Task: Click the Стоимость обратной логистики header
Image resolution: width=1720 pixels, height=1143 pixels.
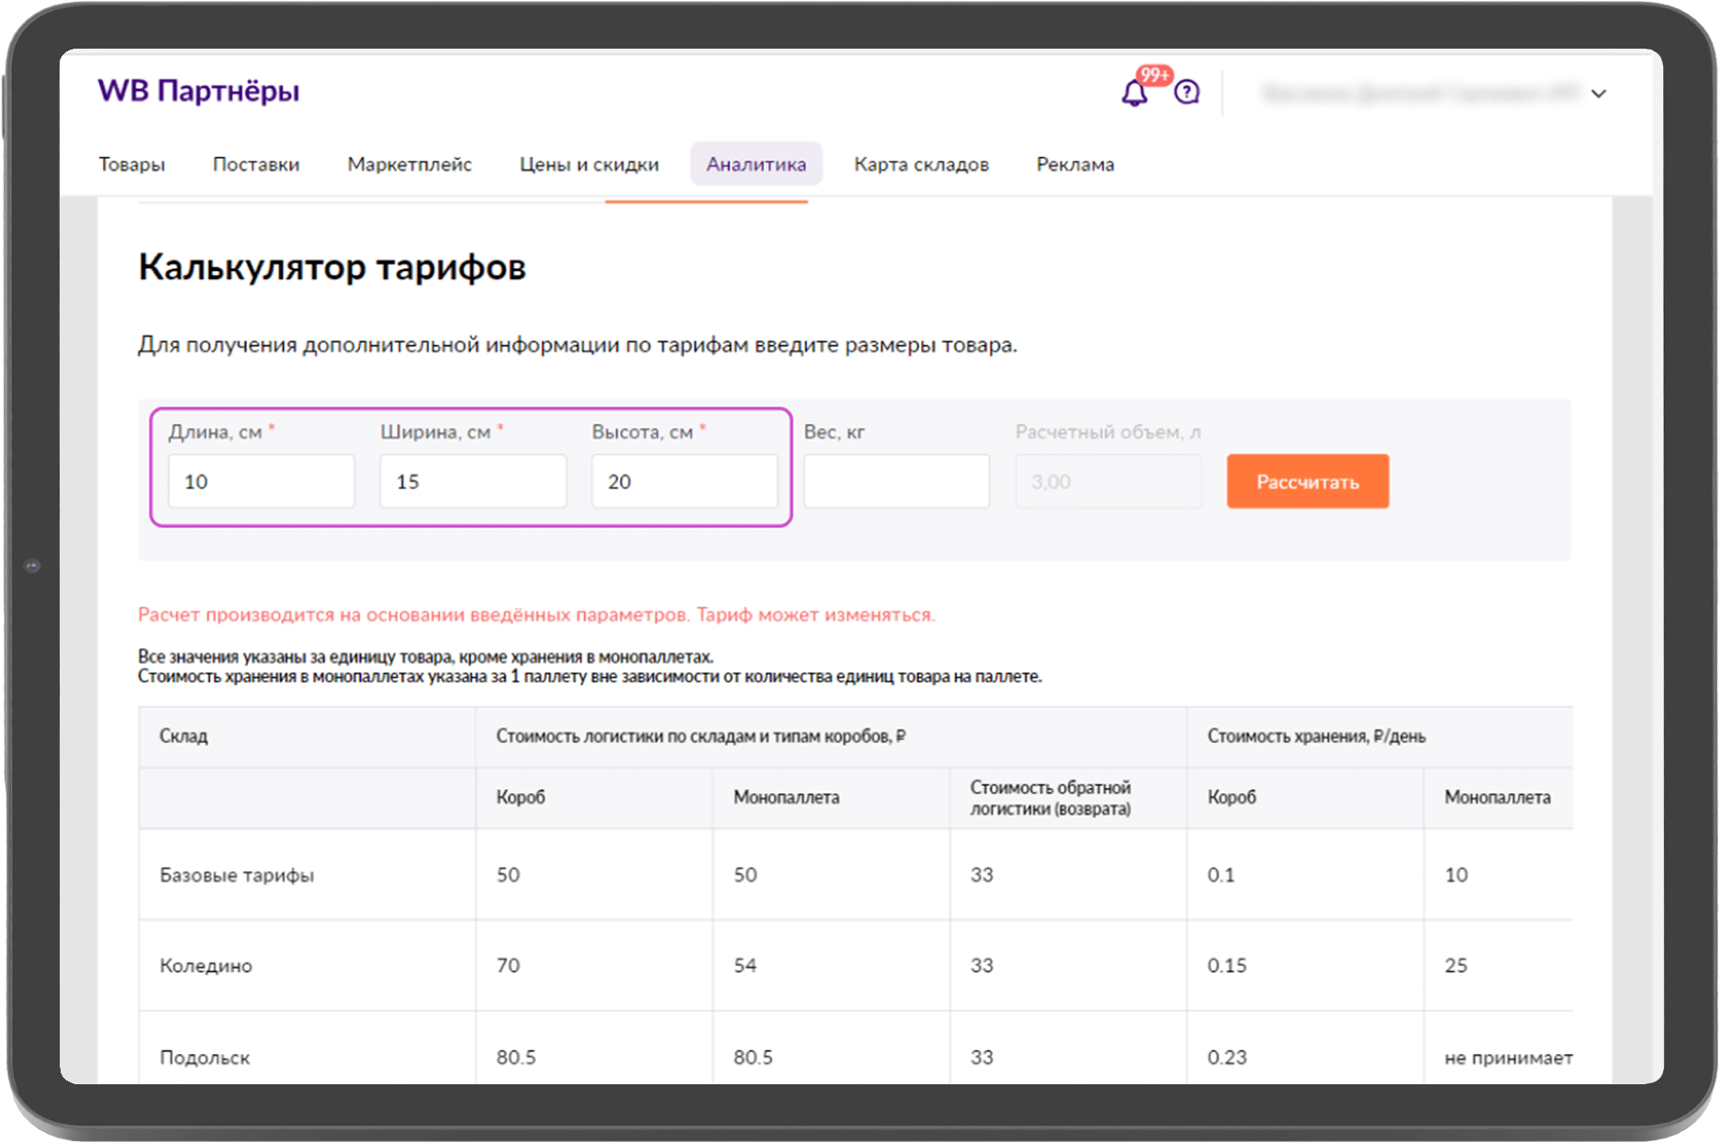Action: click(x=1051, y=798)
